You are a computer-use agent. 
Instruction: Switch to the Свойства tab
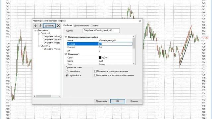point(68,25)
